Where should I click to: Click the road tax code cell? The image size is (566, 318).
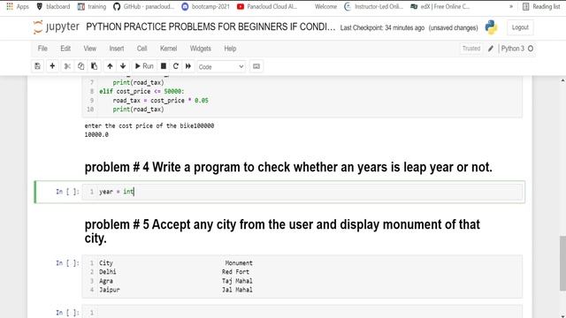tap(302, 96)
